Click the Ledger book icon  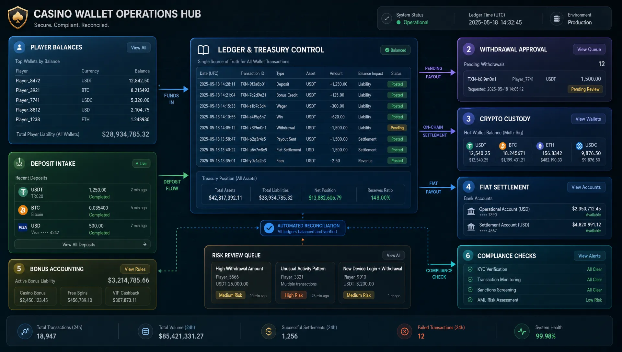pyautogui.click(x=203, y=50)
